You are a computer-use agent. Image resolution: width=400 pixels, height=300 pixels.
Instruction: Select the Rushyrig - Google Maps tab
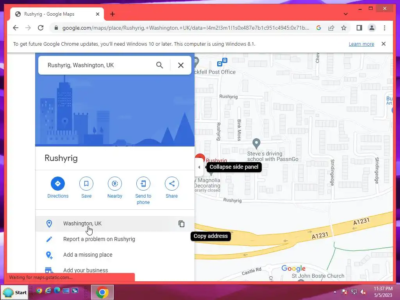57,14
